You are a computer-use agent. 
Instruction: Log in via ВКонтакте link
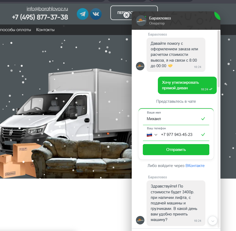(x=195, y=165)
